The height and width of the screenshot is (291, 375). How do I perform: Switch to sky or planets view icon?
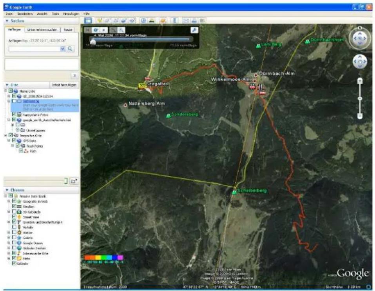163,20
